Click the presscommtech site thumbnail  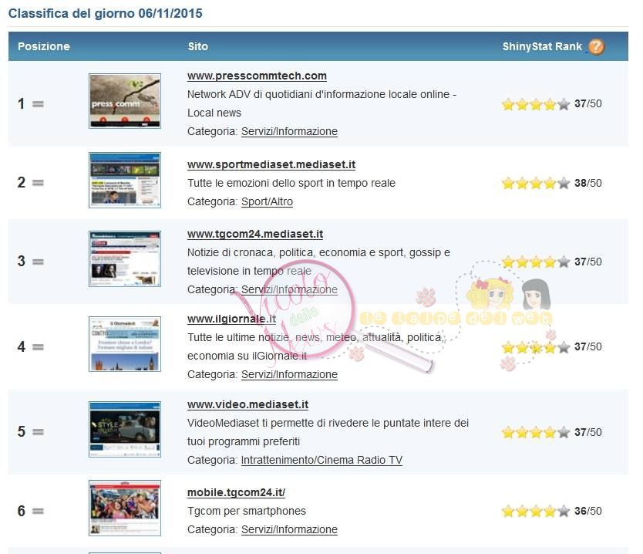(125, 101)
